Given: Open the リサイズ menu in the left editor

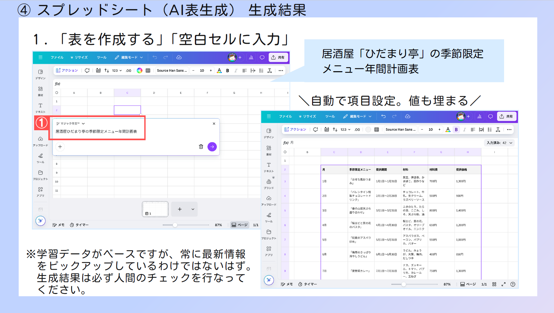Looking at the screenshot, I should pyautogui.click(x=79, y=57).
